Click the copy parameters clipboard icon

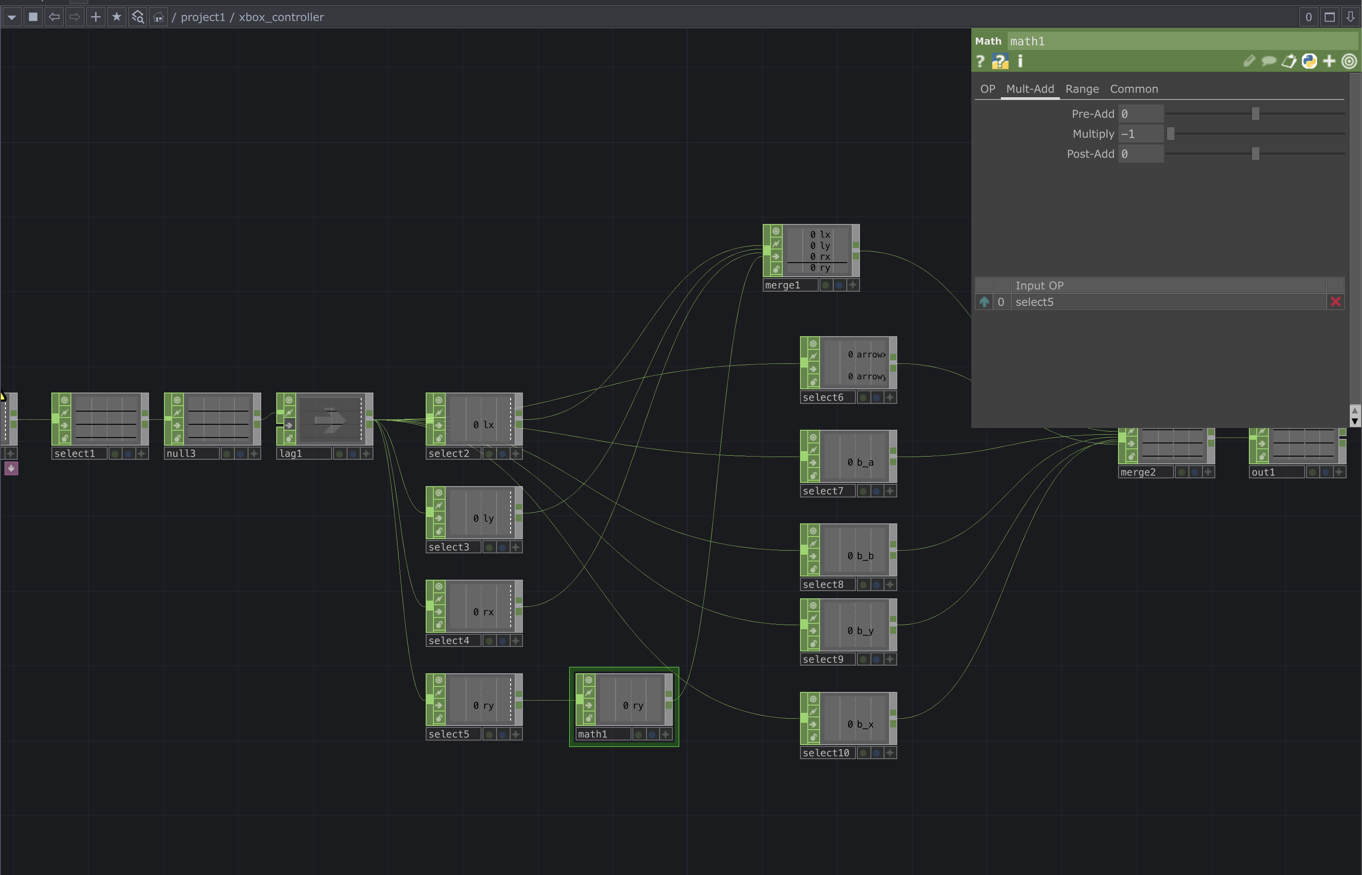tap(1289, 61)
